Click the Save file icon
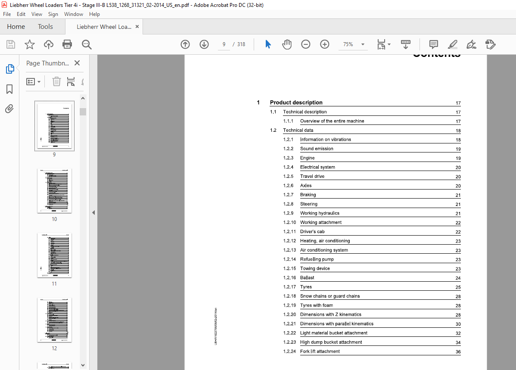This screenshot has height=370, width=516. [10, 44]
